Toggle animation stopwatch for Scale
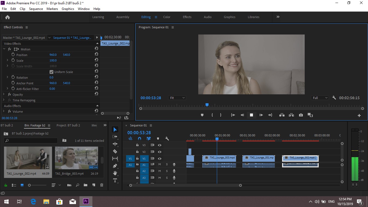Screen dimensions: 368x207 (13, 60)
